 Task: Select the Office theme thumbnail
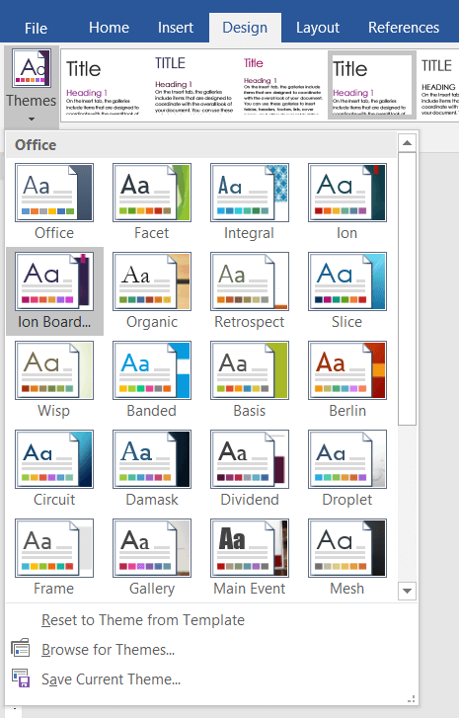pyautogui.click(x=54, y=193)
